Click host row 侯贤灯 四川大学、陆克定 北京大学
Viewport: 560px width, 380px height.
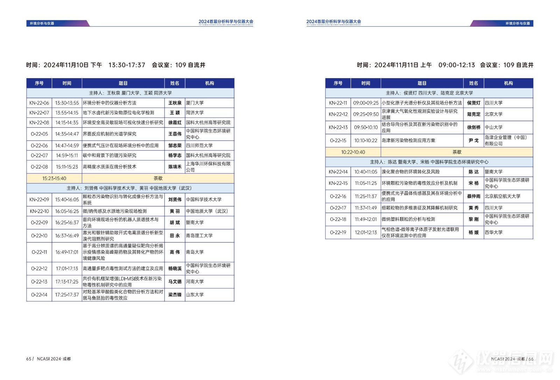(x=429, y=93)
